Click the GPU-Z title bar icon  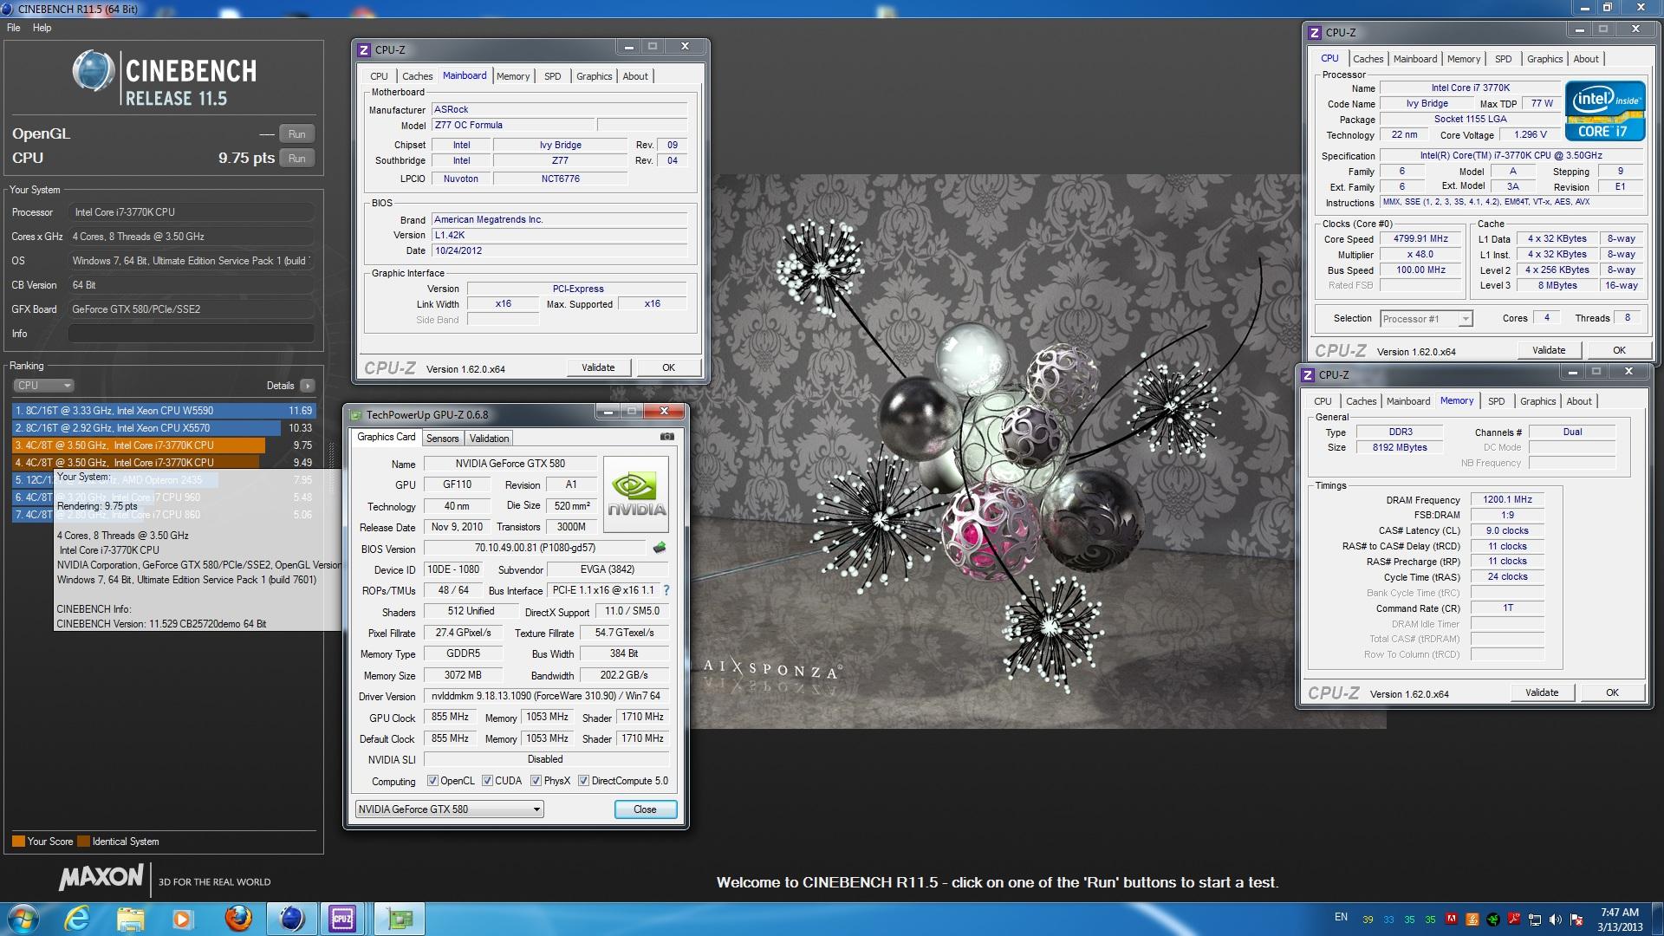pyautogui.click(x=356, y=415)
